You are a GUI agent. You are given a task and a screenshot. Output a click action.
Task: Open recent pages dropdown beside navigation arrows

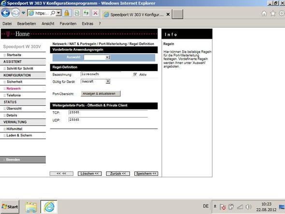24,13
